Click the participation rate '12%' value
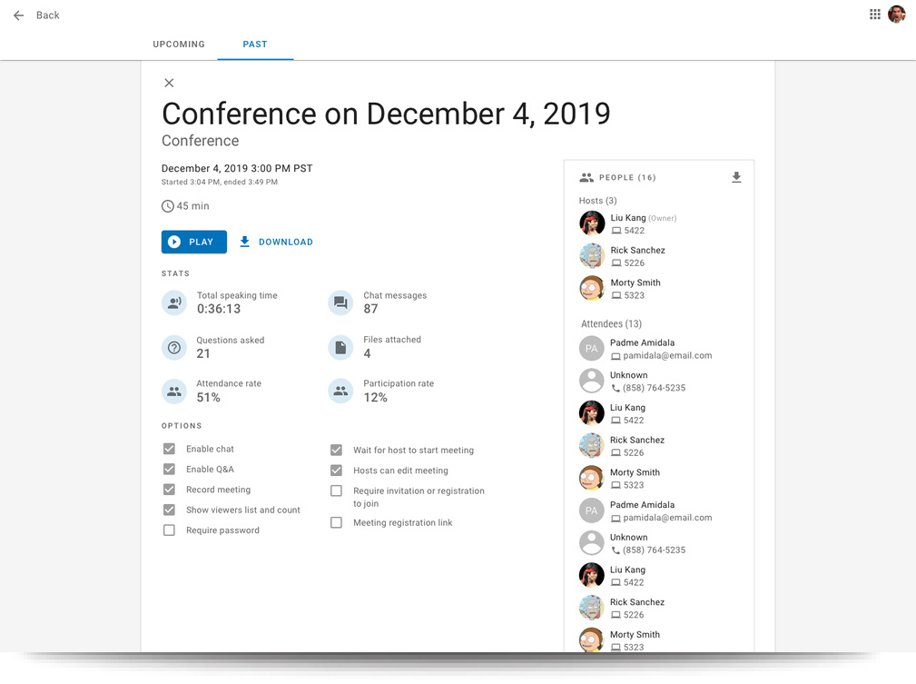The height and width of the screenshot is (684, 916). tap(375, 398)
